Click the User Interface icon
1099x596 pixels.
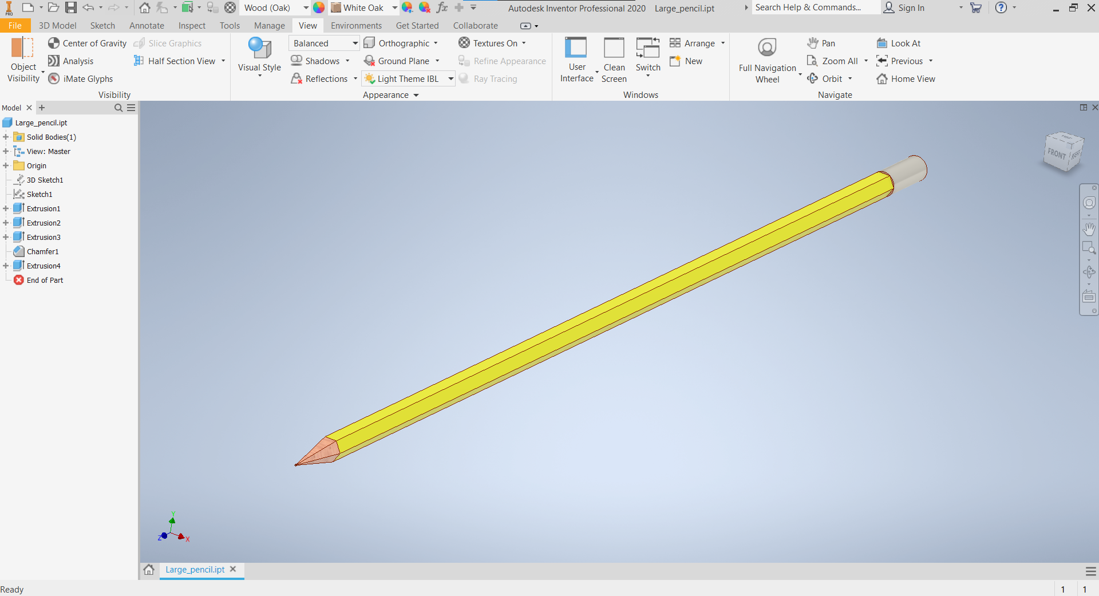tap(576, 48)
